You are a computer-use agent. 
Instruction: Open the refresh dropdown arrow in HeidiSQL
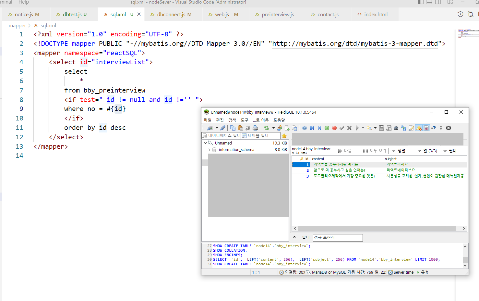273,128
